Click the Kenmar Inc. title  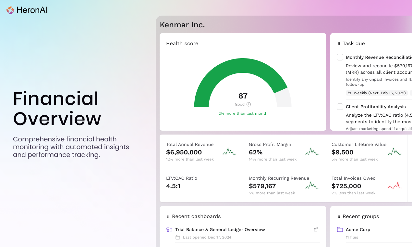coord(182,25)
